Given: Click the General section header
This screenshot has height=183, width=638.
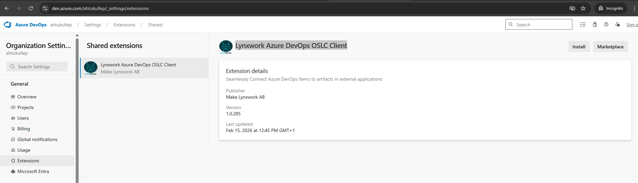Looking at the screenshot, I should [19, 84].
